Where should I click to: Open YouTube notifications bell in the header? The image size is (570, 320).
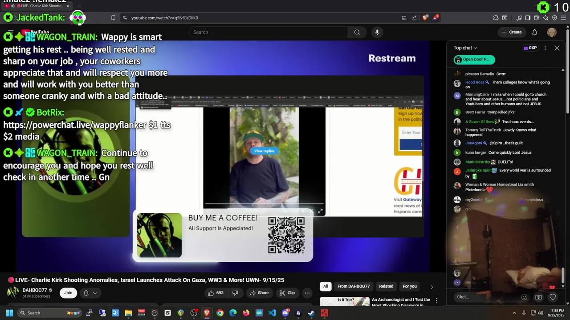(535, 32)
